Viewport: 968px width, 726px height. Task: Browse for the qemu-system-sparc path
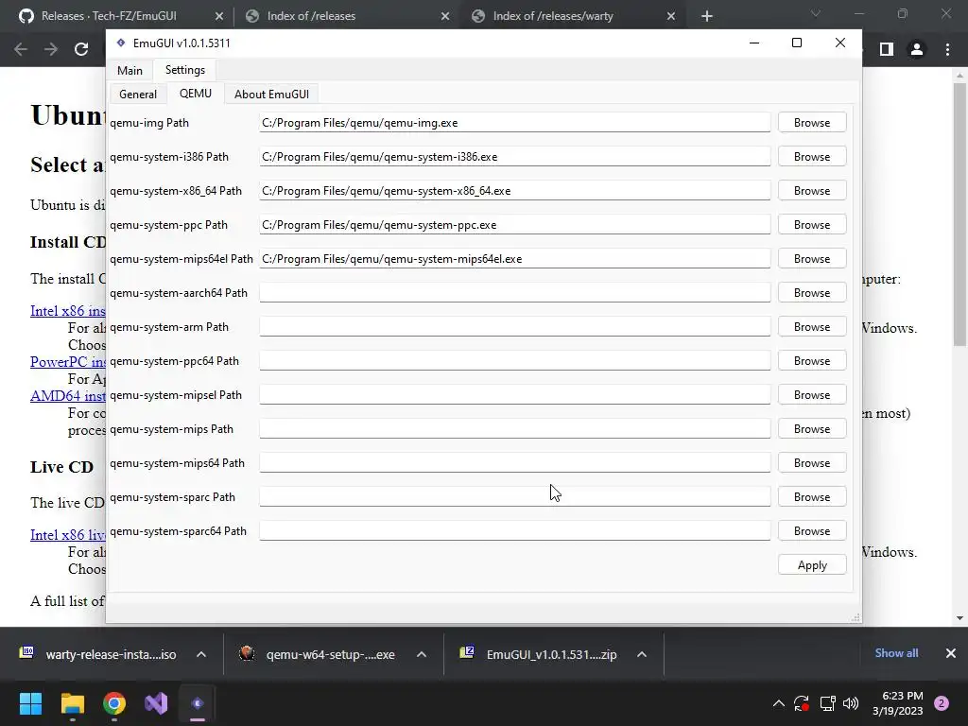coord(812,496)
